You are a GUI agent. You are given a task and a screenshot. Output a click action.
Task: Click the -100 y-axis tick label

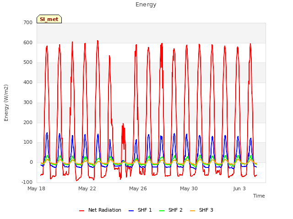pyautogui.click(x=27, y=182)
